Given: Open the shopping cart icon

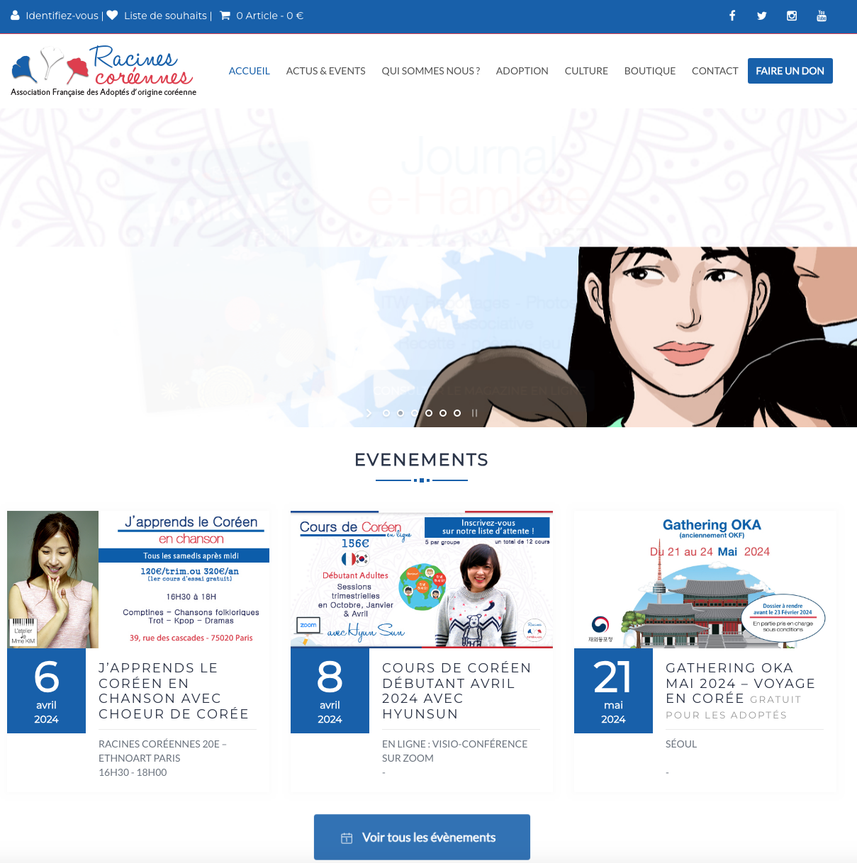Looking at the screenshot, I should [x=225, y=16].
